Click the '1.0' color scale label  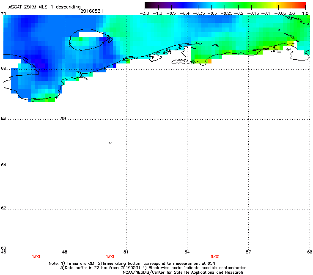[x=305, y=13]
